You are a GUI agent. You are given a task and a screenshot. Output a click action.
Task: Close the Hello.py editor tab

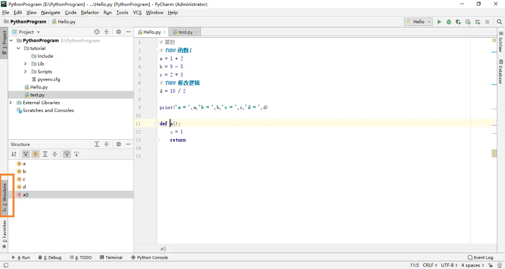[165, 32]
